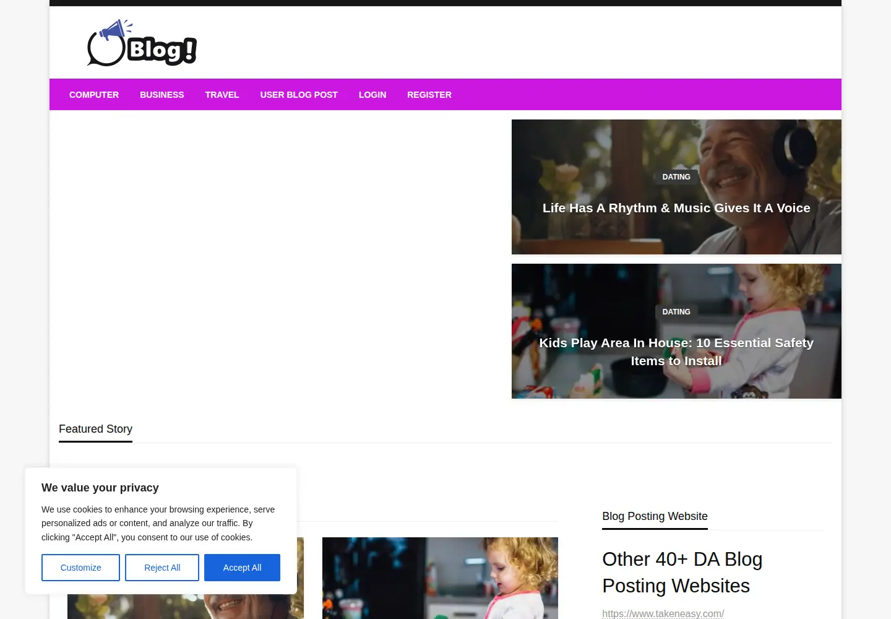Viewport: 891px width, 619px height.
Task: Click 'We value your privacy' heading
Action: (x=100, y=488)
